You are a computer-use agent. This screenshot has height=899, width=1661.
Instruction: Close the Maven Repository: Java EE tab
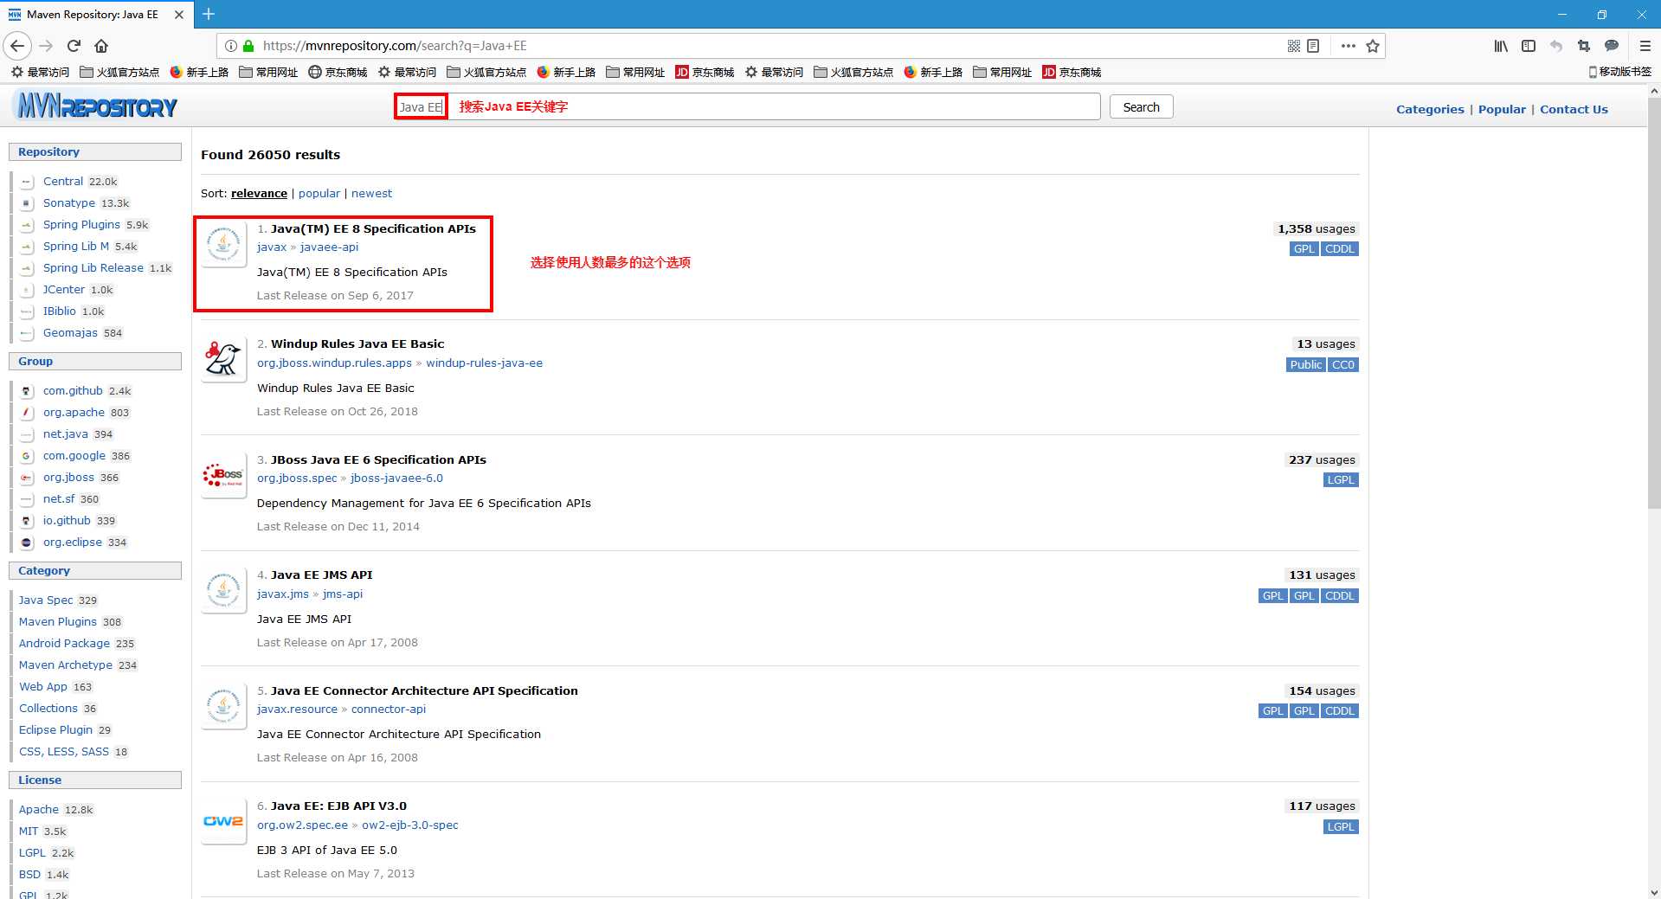tap(179, 15)
